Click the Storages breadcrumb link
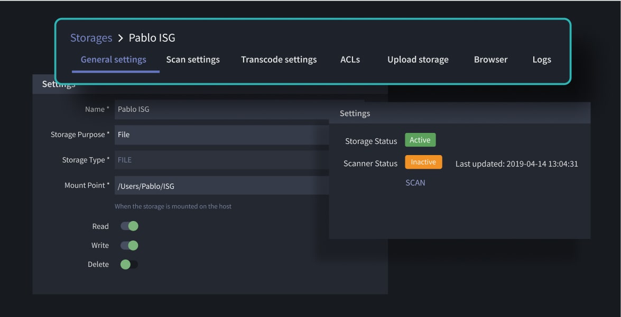 coord(91,38)
